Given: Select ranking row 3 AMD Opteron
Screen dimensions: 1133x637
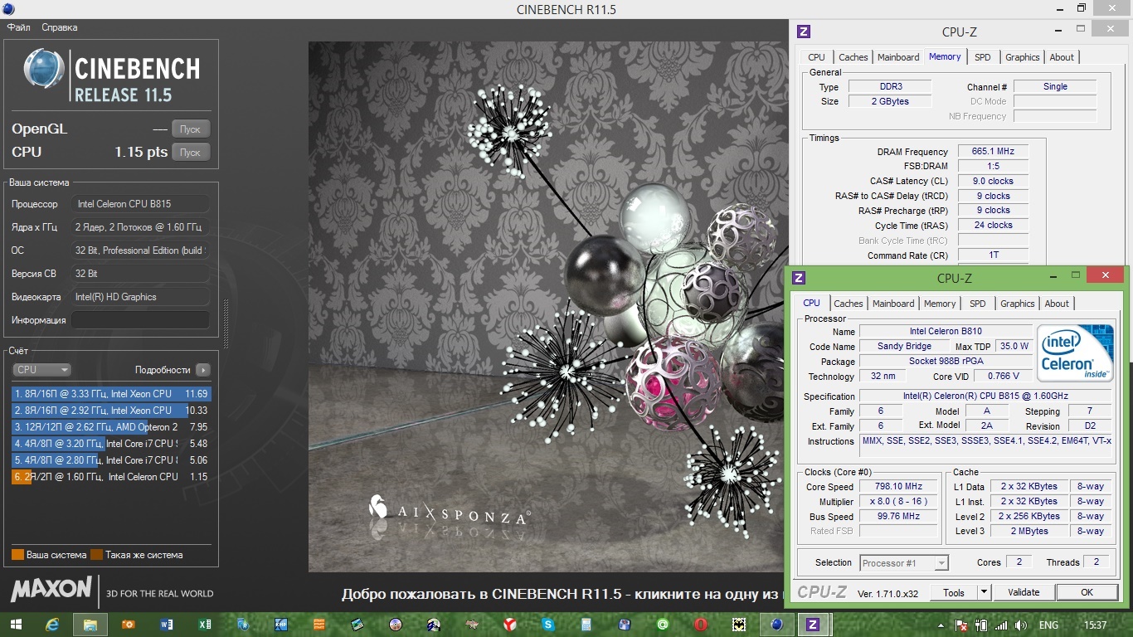Looking at the screenshot, I should pyautogui.click(x=111, y=427).
